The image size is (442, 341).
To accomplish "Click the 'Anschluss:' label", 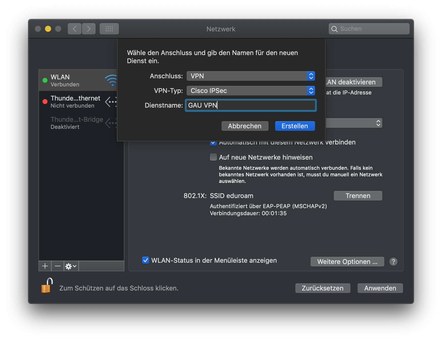I will [x=166, y=76].
